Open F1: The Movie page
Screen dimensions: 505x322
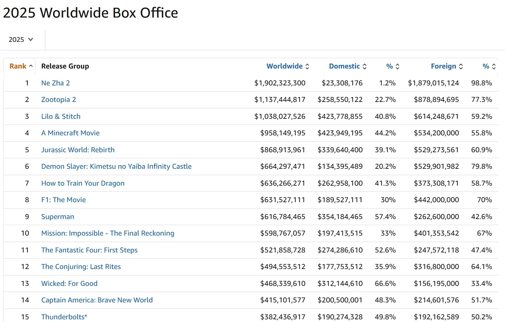pyautogui.click(x=64, y=200)
